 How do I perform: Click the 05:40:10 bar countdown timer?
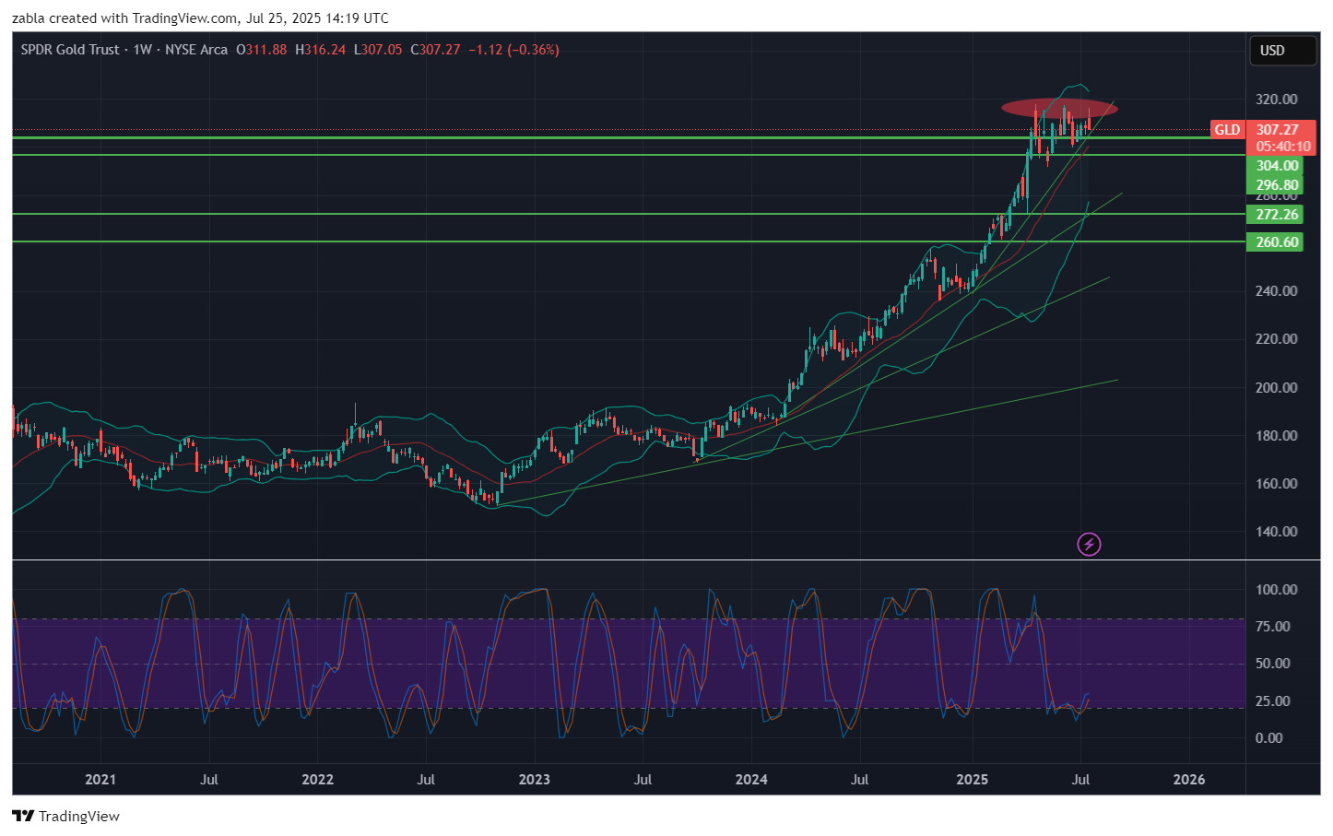(1282, 147)
